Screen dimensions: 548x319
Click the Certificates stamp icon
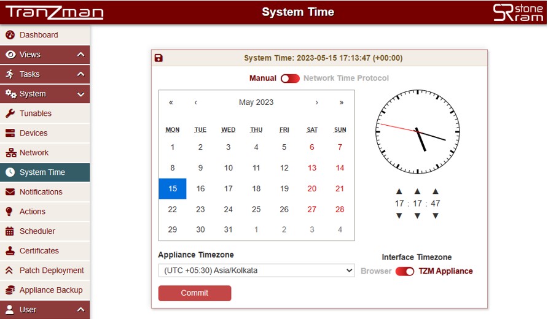pyautogui.click(x=10, y=251)
